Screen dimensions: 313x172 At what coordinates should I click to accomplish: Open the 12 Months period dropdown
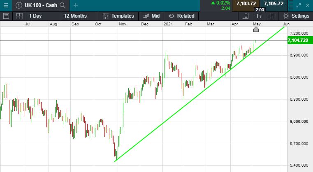75,16
